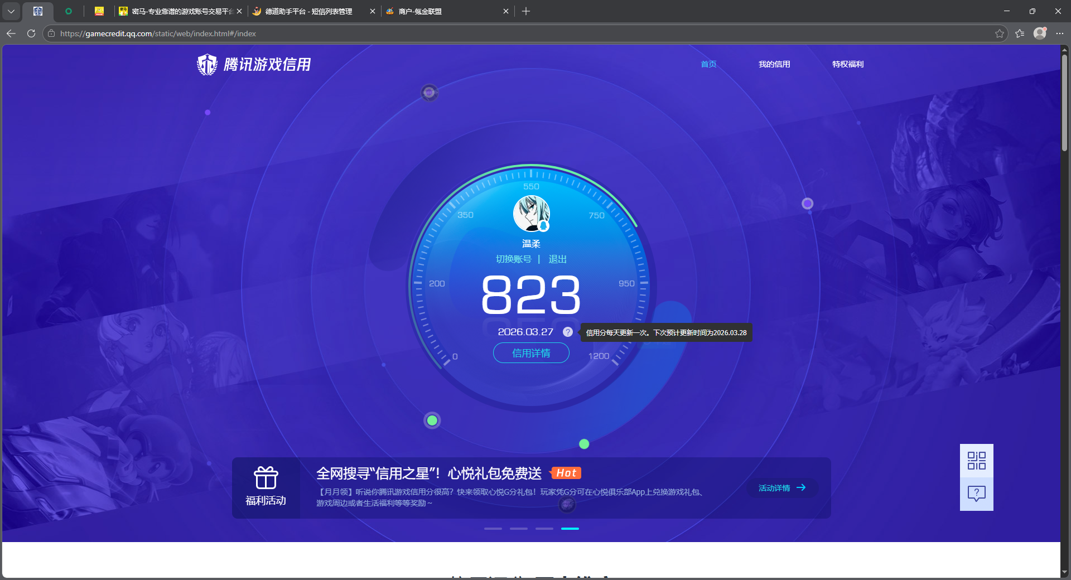Open the 特权福利 navigation item
The width and height of the screenshot is (1071, 580).
[847, 64]
